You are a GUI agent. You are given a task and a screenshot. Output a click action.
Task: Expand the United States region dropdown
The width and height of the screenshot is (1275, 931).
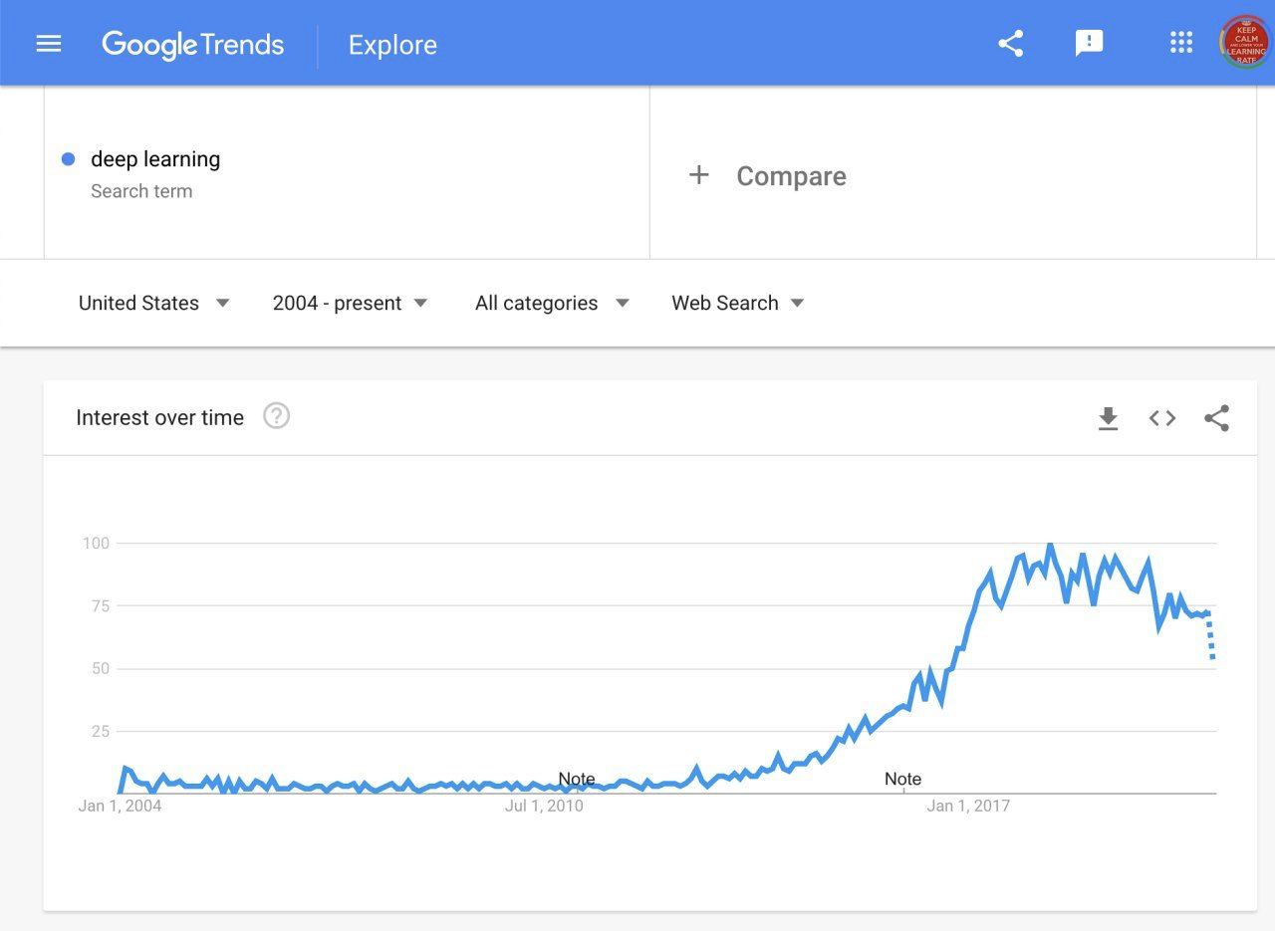(x=153, y=303)
